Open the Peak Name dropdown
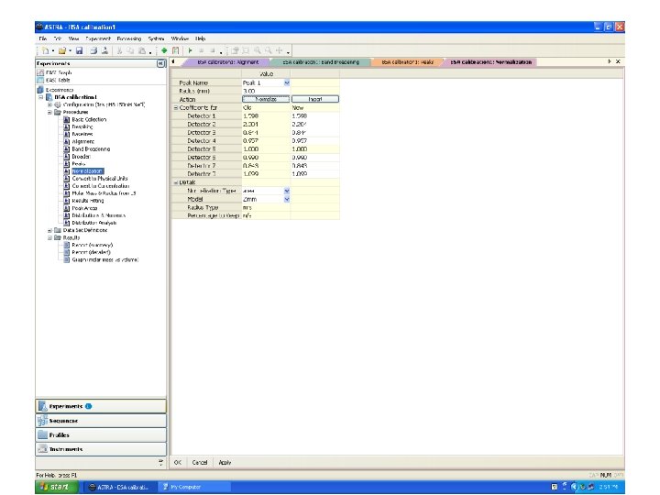Screen dimensions: 660x495 tap(287, 82)
